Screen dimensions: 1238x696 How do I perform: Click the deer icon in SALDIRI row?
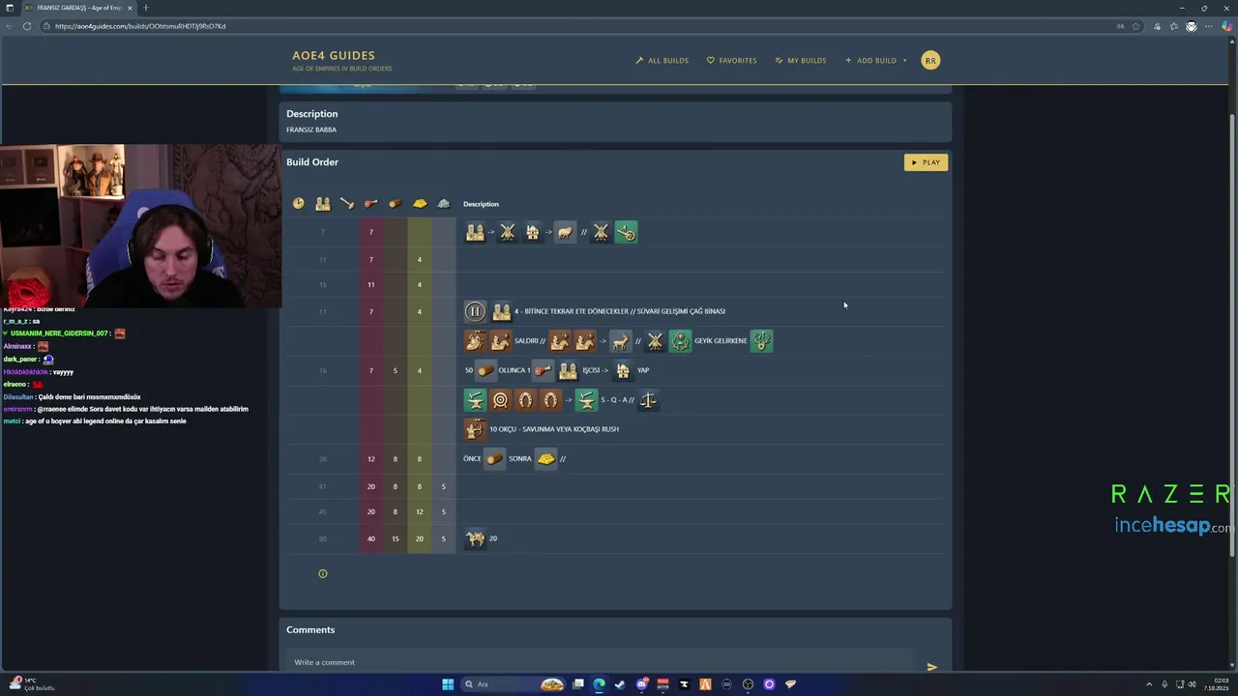[x=620, y=341]
